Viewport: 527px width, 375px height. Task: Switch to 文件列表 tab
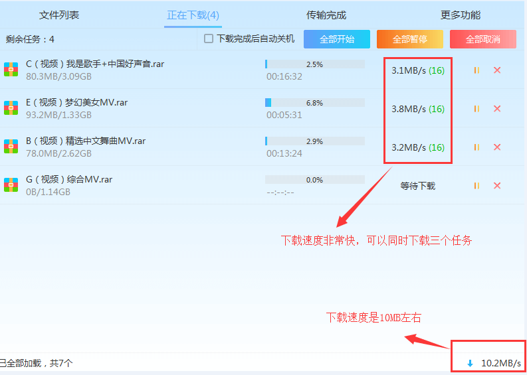(x=59, y=15)
